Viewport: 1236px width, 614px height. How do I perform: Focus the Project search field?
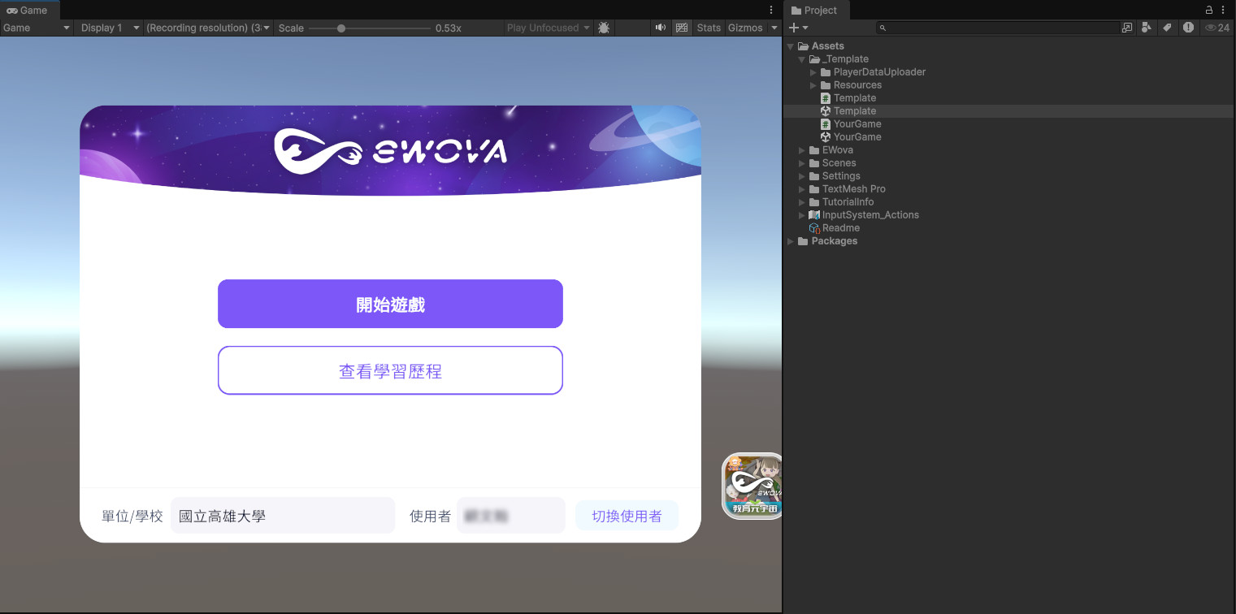pyautogui.click(x=998, y=28)
